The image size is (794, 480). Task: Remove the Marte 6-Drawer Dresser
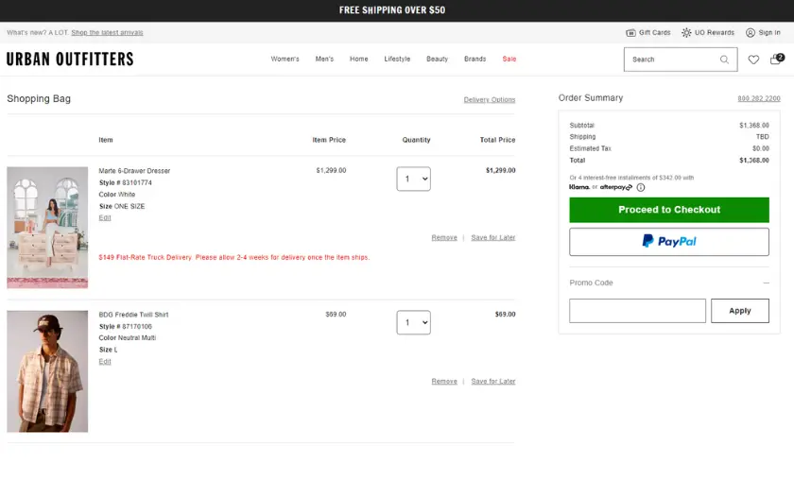(x=444, y=237)
